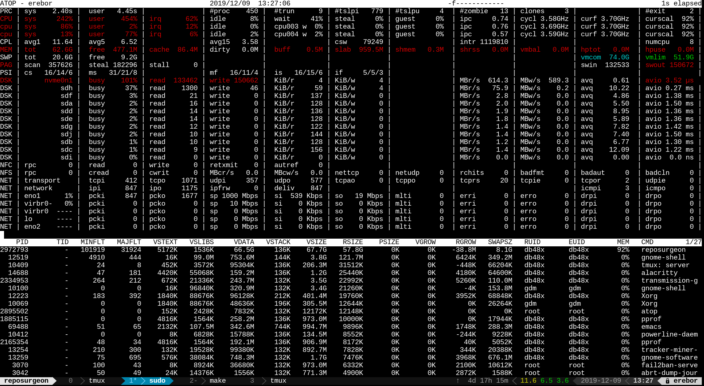
Task: Click the 2019/12/09 13:27:06 timestamp header
Action: pos(250,4)
